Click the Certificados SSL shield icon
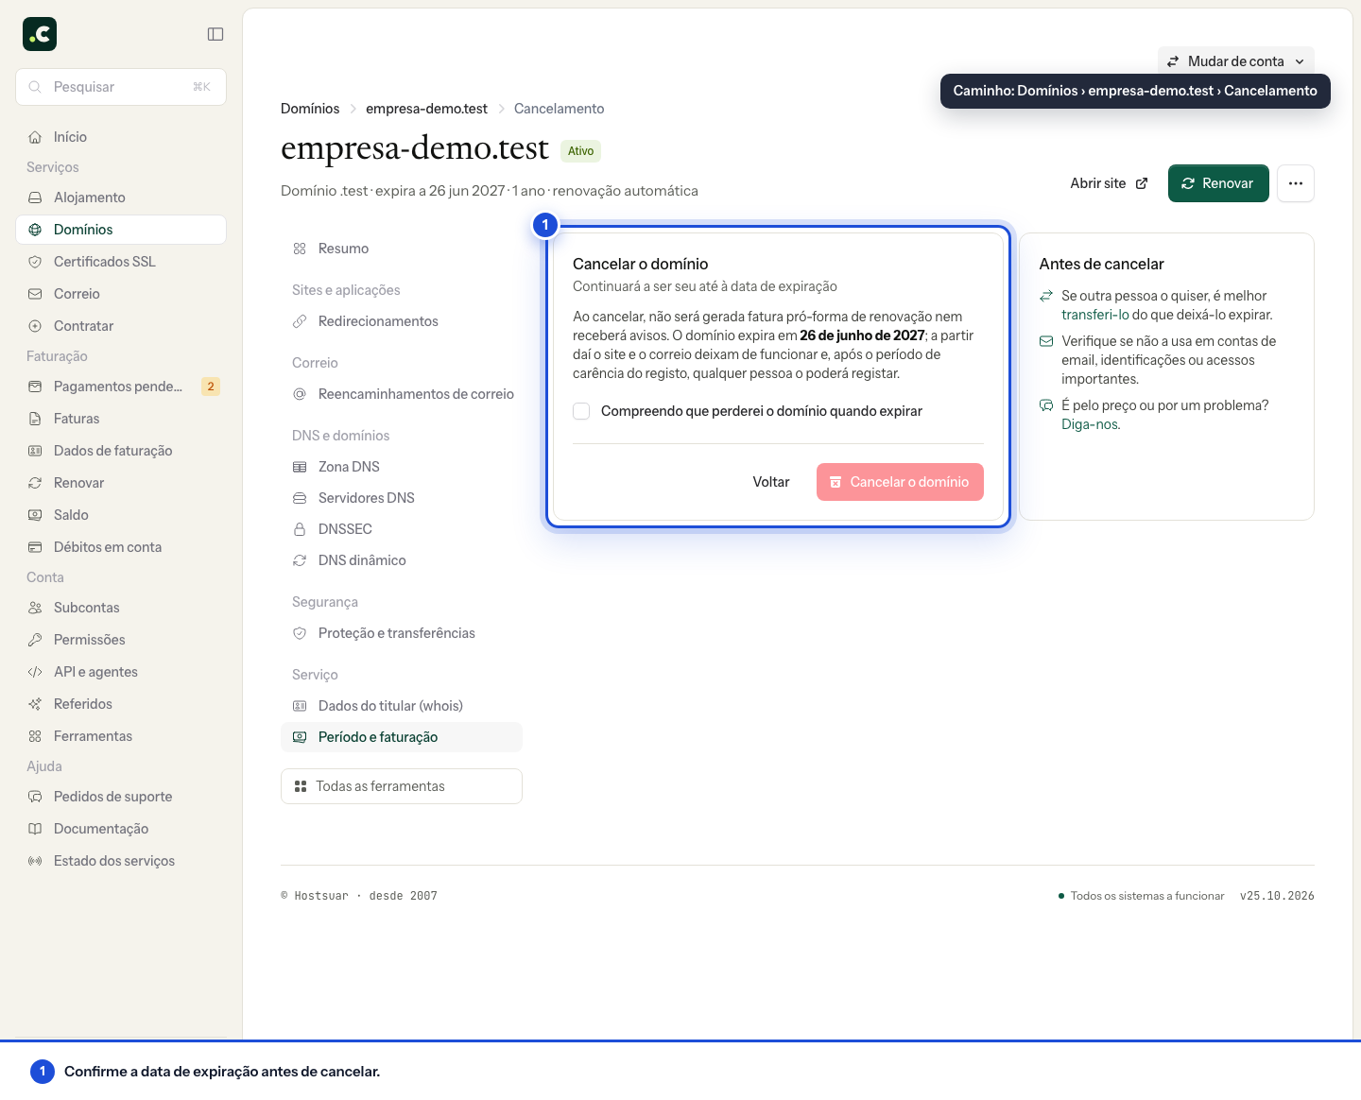 point(35,262)
